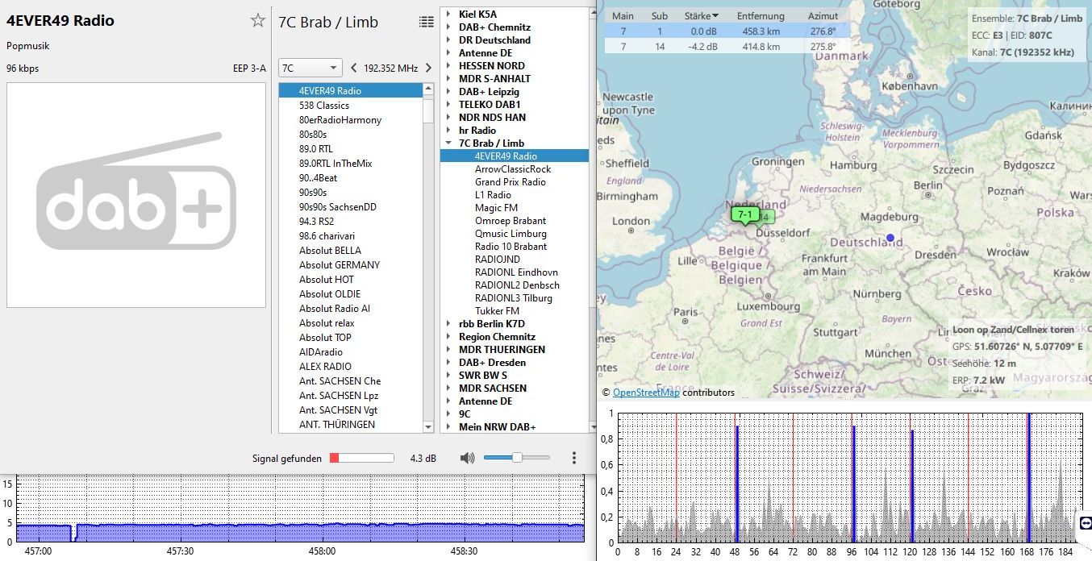The image size is (1092, 561).
Task: Click the round icon at right edge of spectrum
Action: (x=1085, y=523)
